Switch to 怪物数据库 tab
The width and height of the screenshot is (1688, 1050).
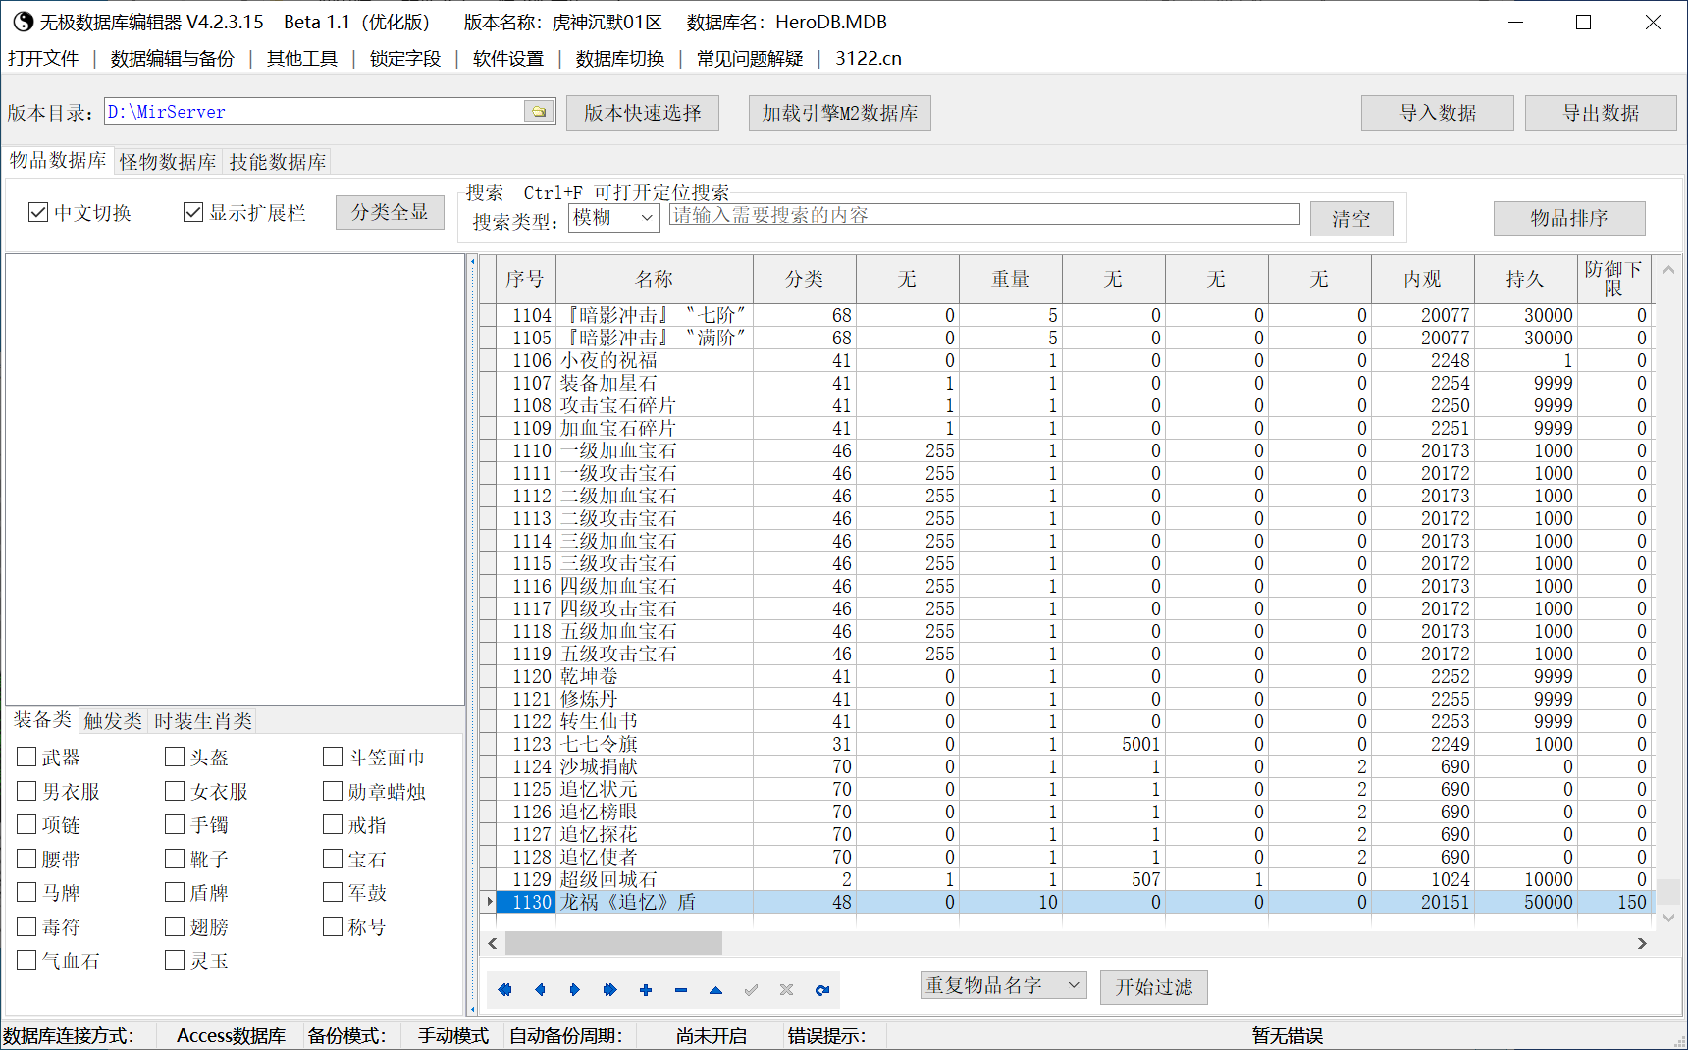point(168,162)
